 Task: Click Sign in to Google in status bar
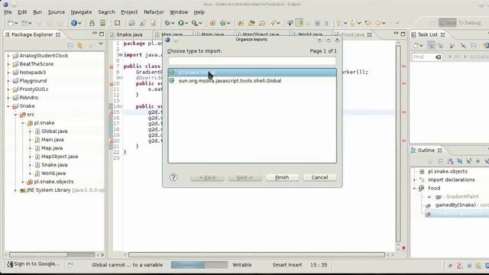[33, 264]
